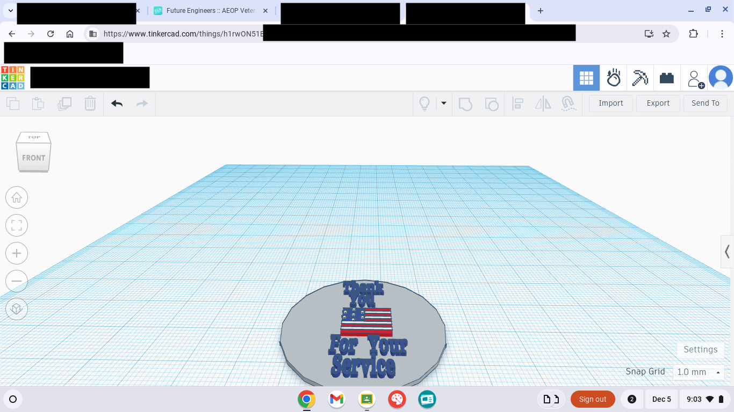Open Sim Lab physics view
The height and width of the screenshot is (412, 734).
[x=614, y=78]
